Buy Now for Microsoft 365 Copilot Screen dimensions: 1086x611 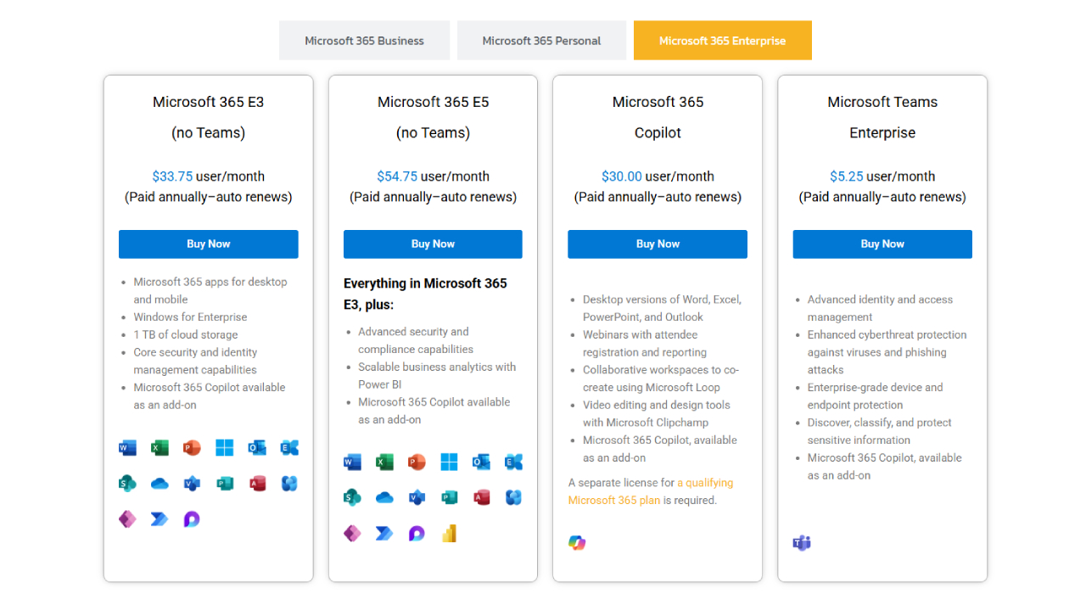658,244
